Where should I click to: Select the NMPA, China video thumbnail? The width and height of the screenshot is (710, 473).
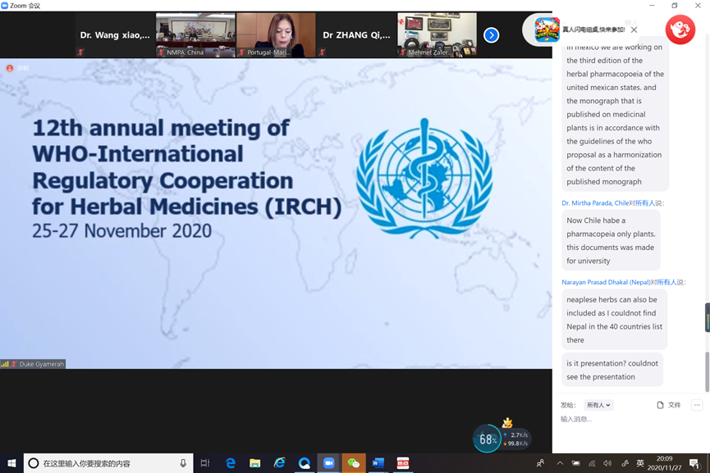(195, 34)
